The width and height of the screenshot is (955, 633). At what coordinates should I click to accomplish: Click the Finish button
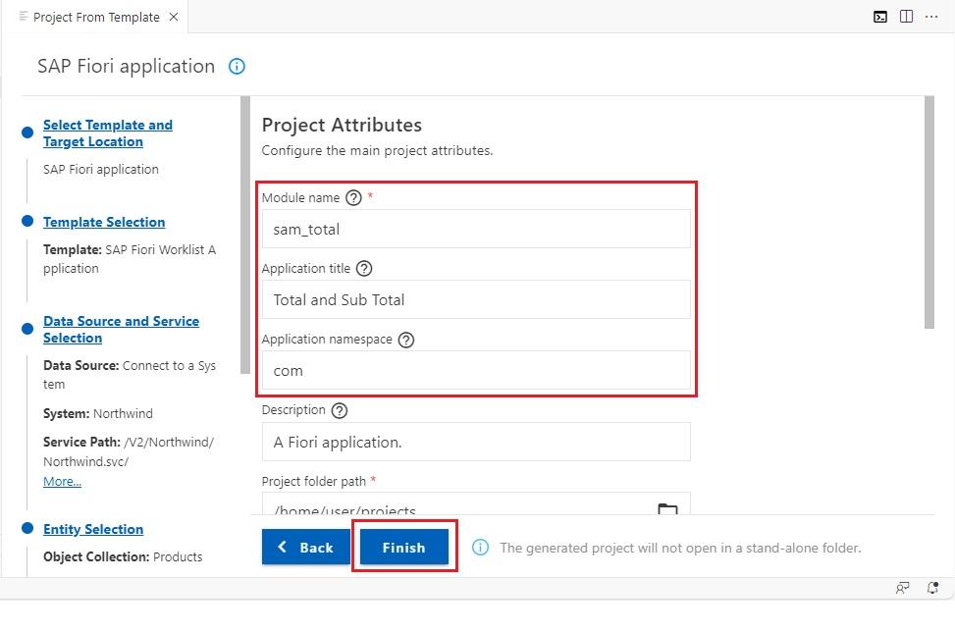(x=403, y=547)
